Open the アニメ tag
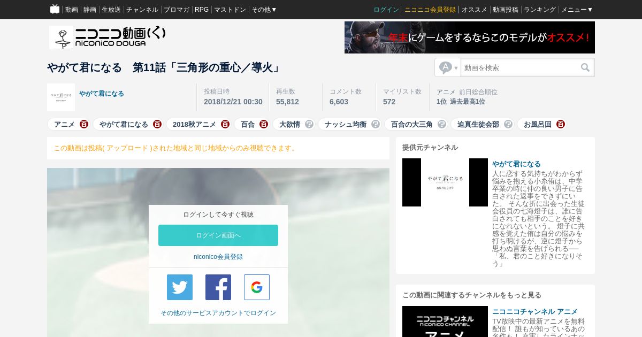Screen dimensions: 642x337 pos(64,124)
